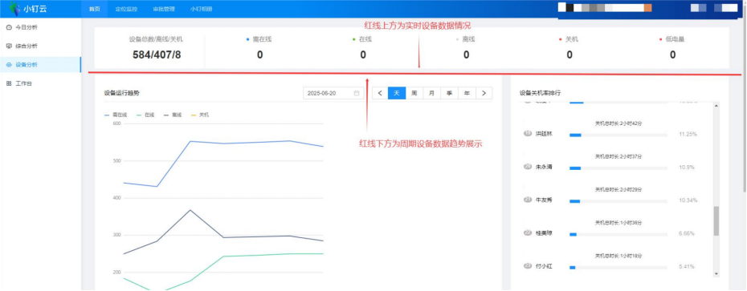
Task: Hide the 离线 legend series
Action: pyautogui.click(x=173, y=115)
